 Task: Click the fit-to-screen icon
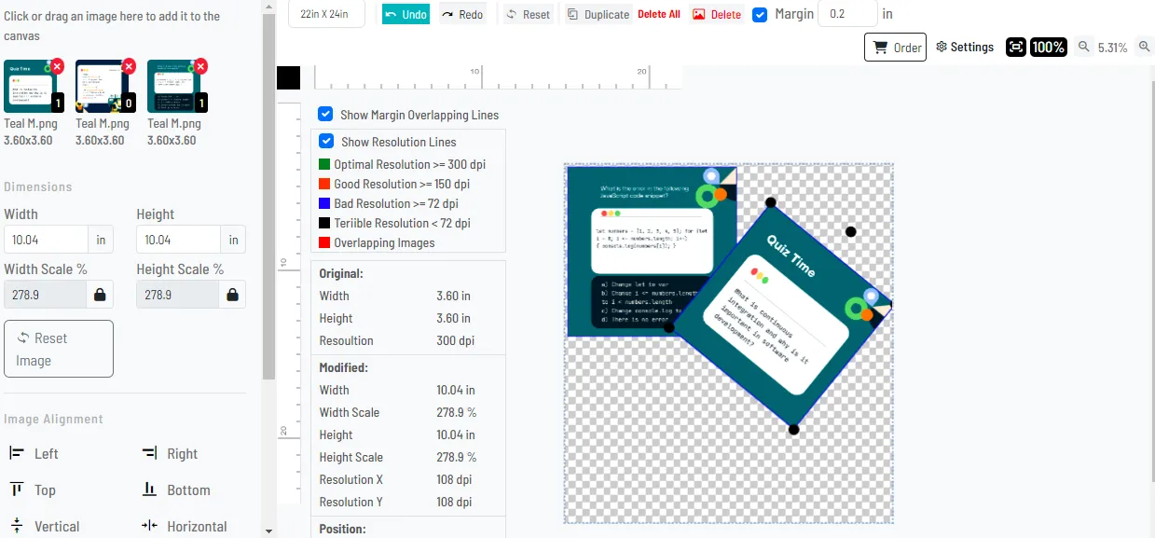(x=1016, y=48)
